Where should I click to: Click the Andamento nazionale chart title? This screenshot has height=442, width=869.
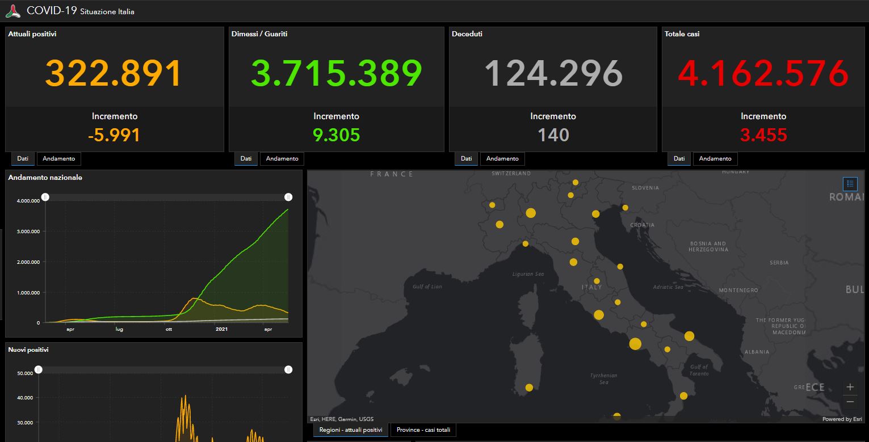click(45, 178)
